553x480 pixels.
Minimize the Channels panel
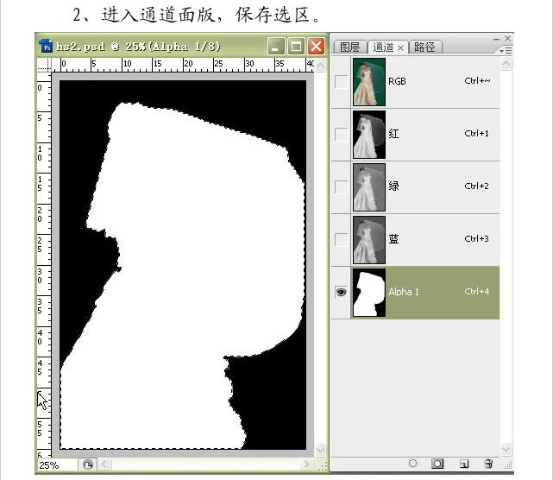(497, 39)
